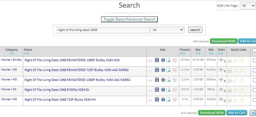Tick the checkbox for the X264-AOS release

tap(254, 60)
